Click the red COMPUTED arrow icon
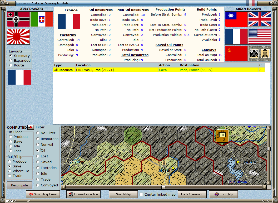This screenshot has width=278, height=203. (x=30, y=127)
